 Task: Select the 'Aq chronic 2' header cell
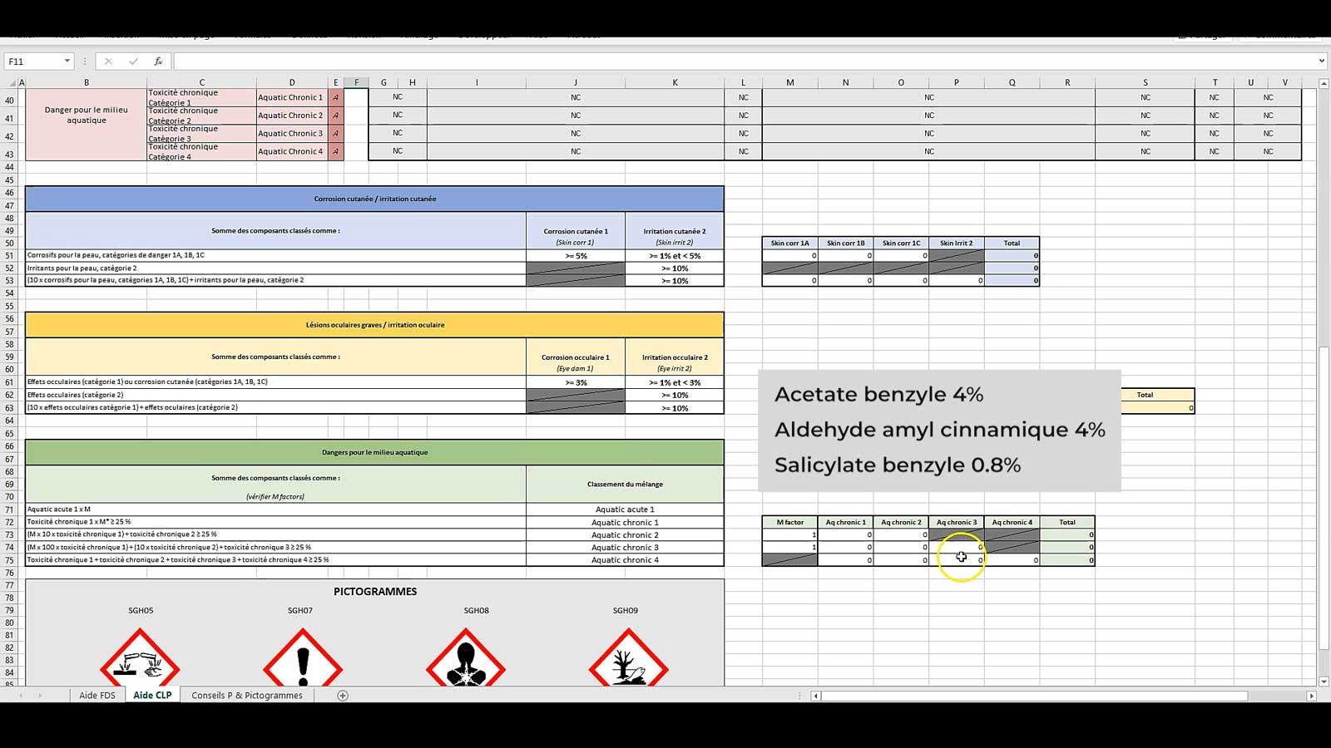tap(901, 522)
